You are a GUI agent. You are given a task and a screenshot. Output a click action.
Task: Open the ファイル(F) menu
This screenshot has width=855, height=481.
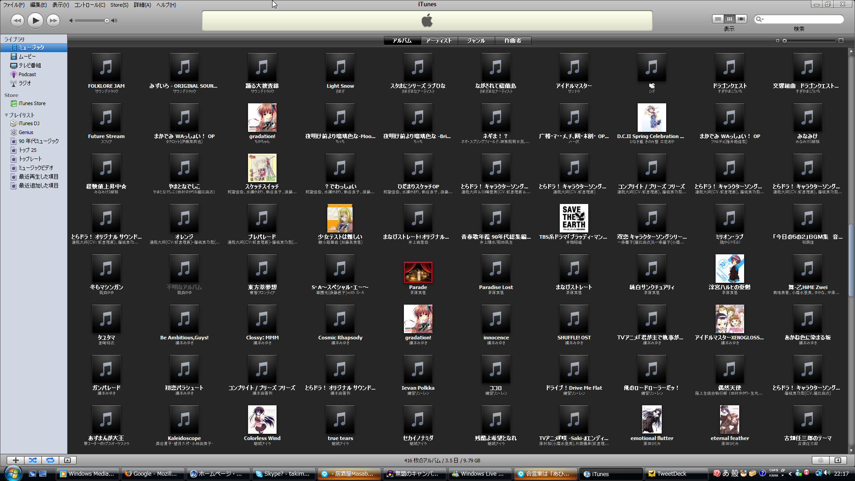[14, 5]
